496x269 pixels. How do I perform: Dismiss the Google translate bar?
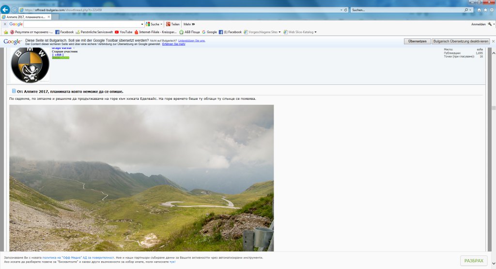(493, 42)
